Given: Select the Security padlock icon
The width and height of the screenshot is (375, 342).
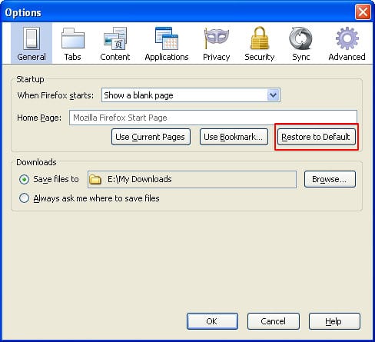Looking at the screenshot, I should point(260,38).
